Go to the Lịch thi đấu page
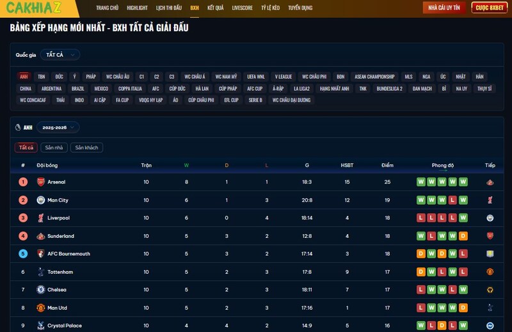 pos(168,8)
